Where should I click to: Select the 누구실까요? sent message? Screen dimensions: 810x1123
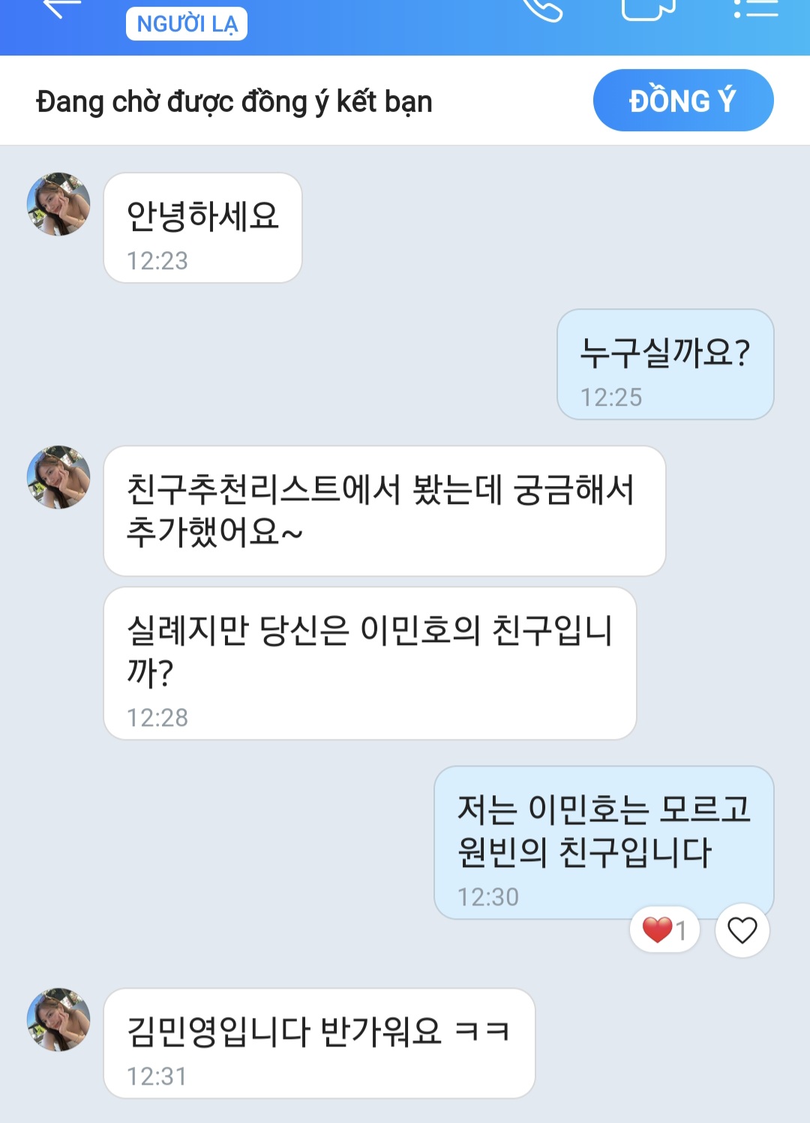click(665, 364)
